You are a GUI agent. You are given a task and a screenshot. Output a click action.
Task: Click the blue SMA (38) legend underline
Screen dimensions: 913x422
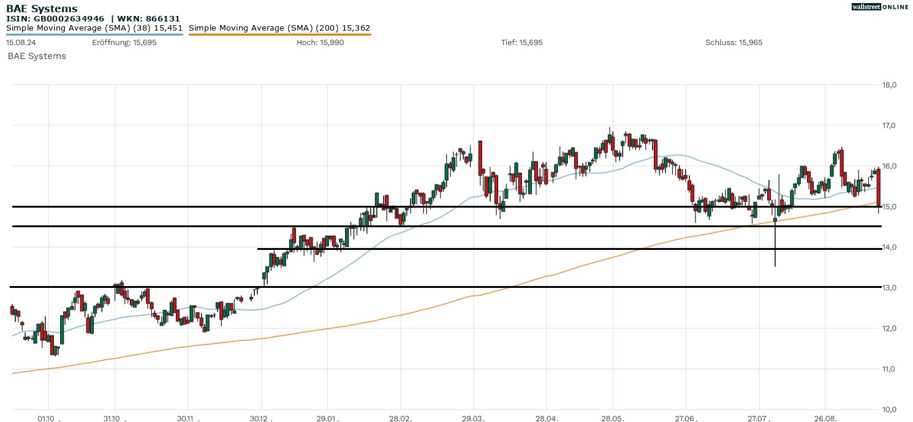94,34
